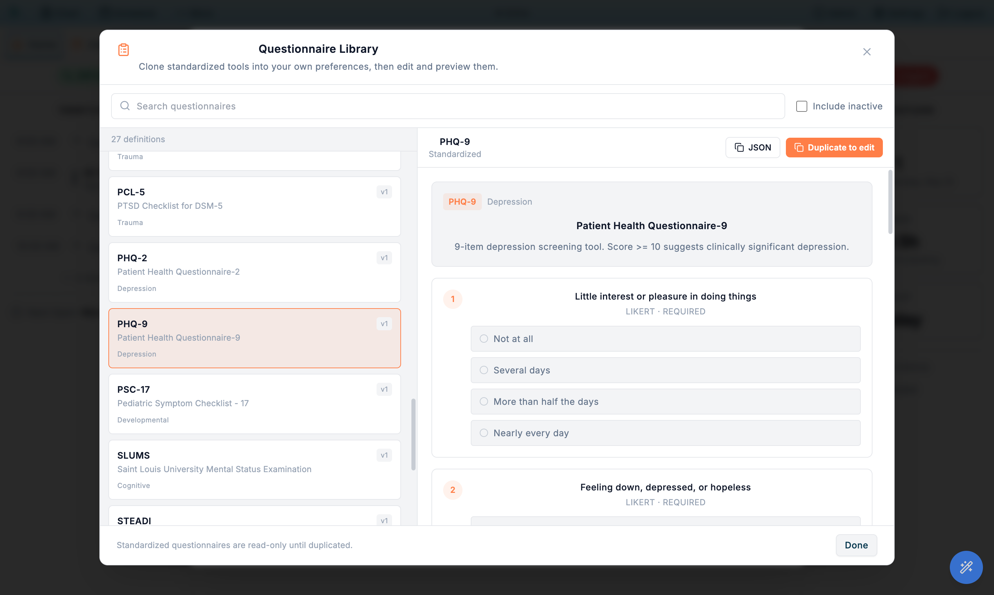Screen dimensions: 994x595
Task: Click the question number 2 badge
Action: (x=452, y=490)
